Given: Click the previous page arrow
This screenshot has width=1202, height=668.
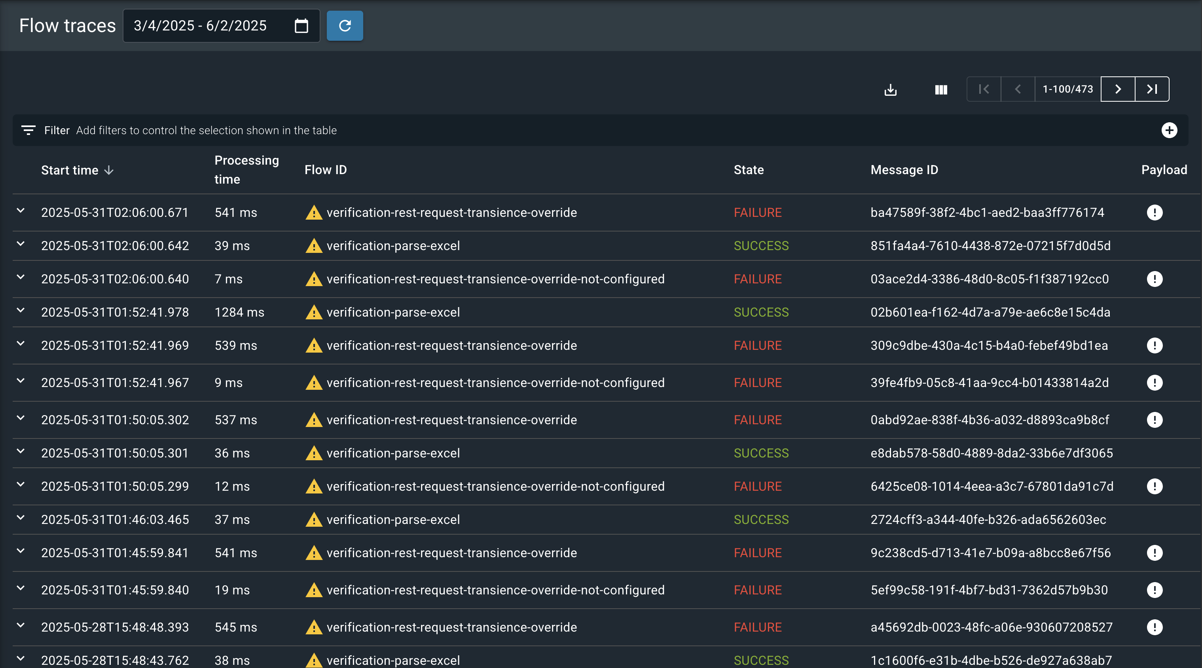Looking at the screenshot, I should click(1018, 89).
